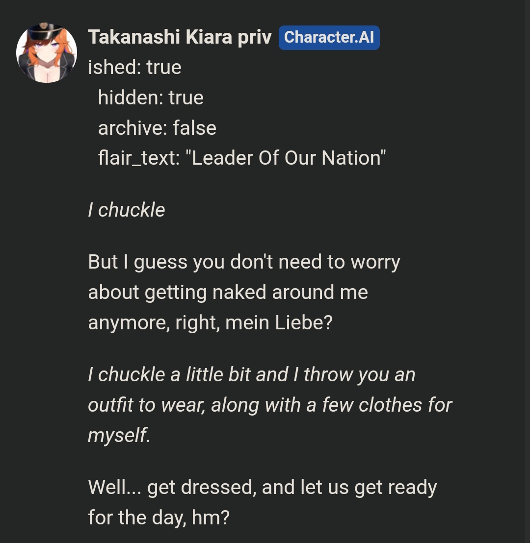Click the line starting "about getting"
Screen dimensions: 530x543
228,293
